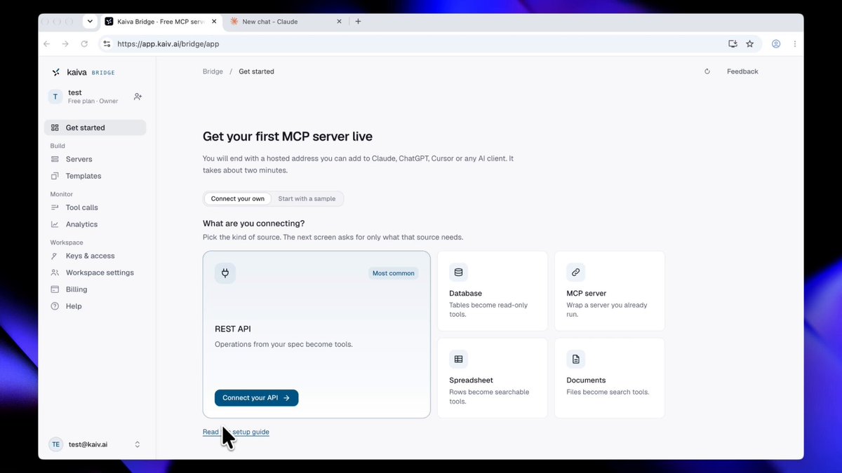Image resolution: width=842 pixels, height=473 pixels.
Task: Click the Templates icon in sidebar
Action: tap(55, 176)
